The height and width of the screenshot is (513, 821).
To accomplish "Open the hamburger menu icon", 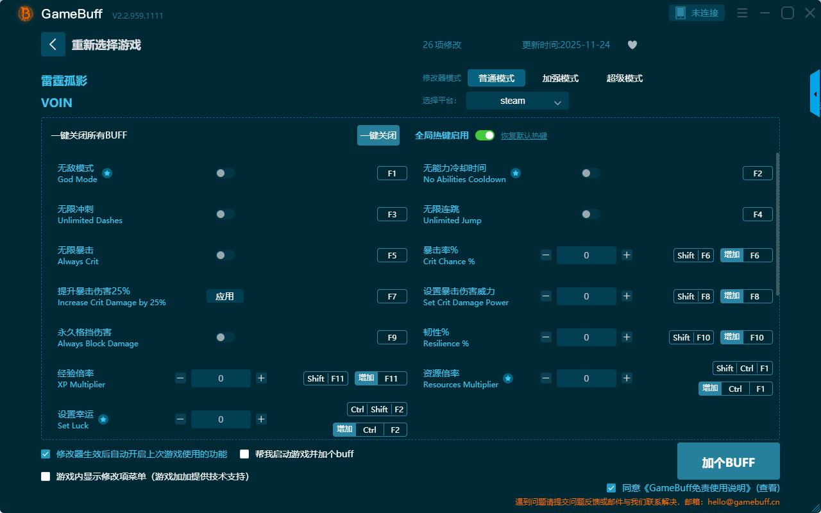I will point(742,13).
